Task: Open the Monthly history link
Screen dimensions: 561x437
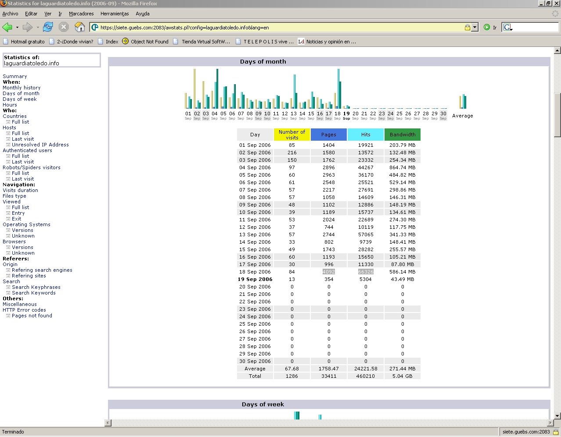Action: coord(22,88)
